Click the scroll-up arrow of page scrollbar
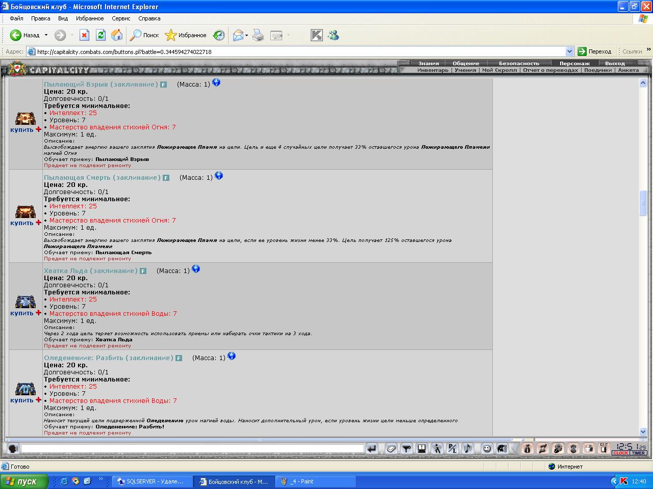The image size is (653, 489). pos(643,83)
